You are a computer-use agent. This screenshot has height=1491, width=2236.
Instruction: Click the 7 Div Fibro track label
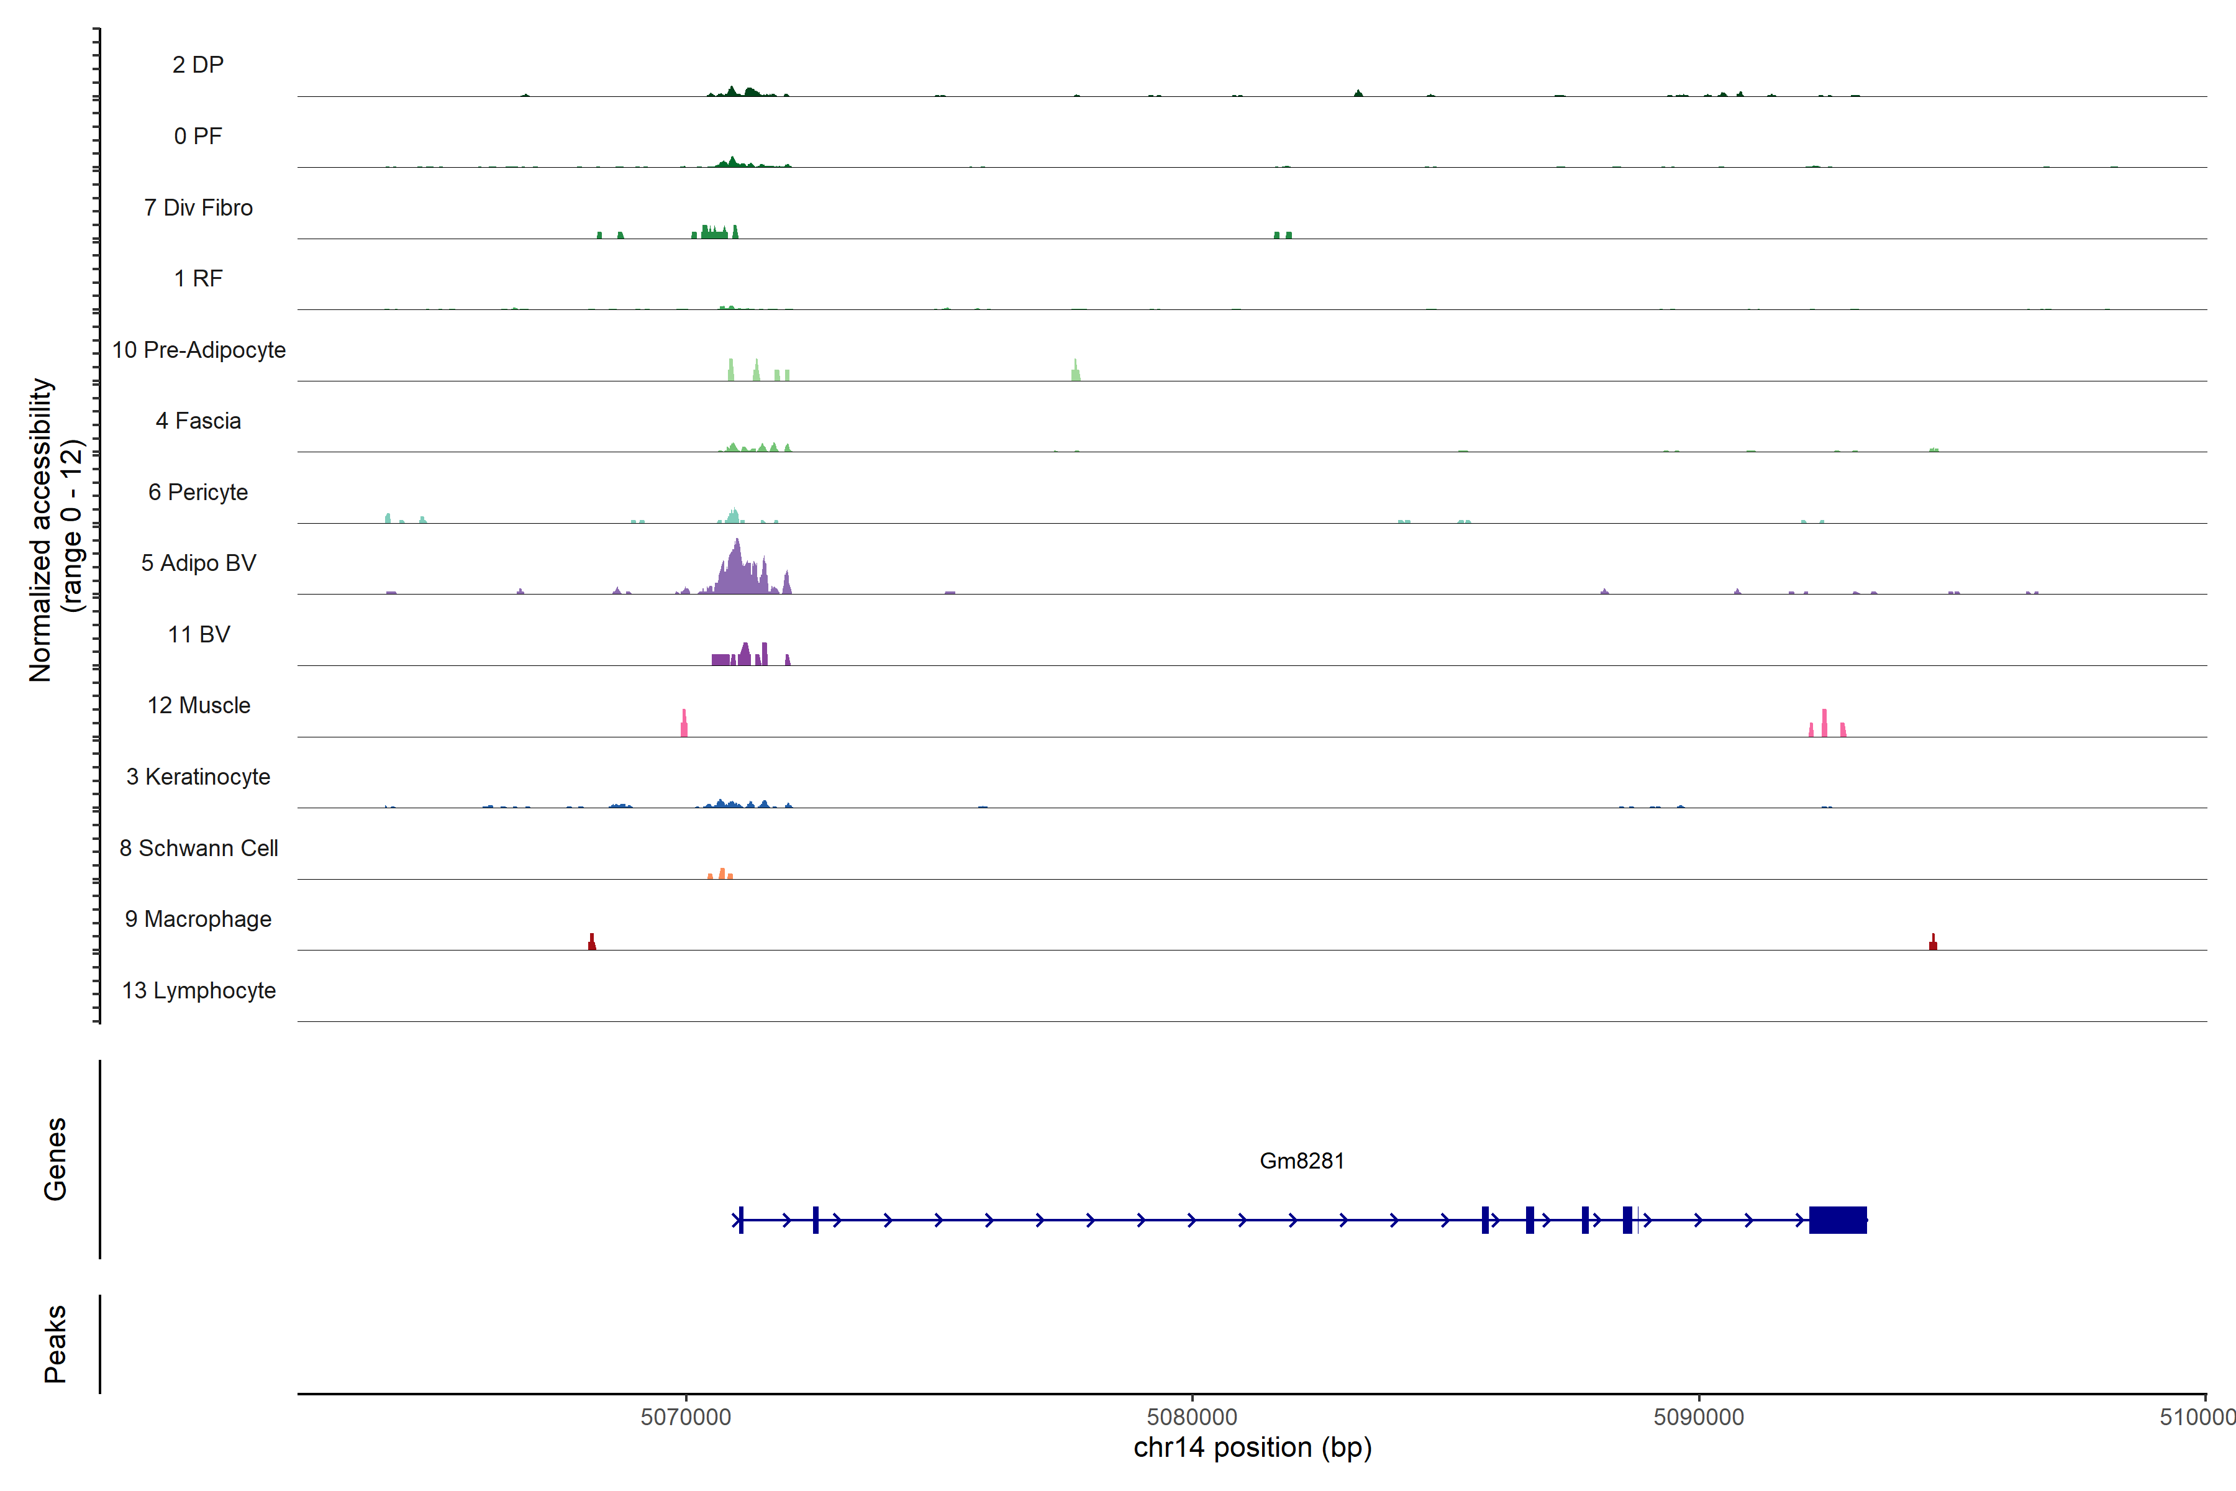(x=199, y=207)
